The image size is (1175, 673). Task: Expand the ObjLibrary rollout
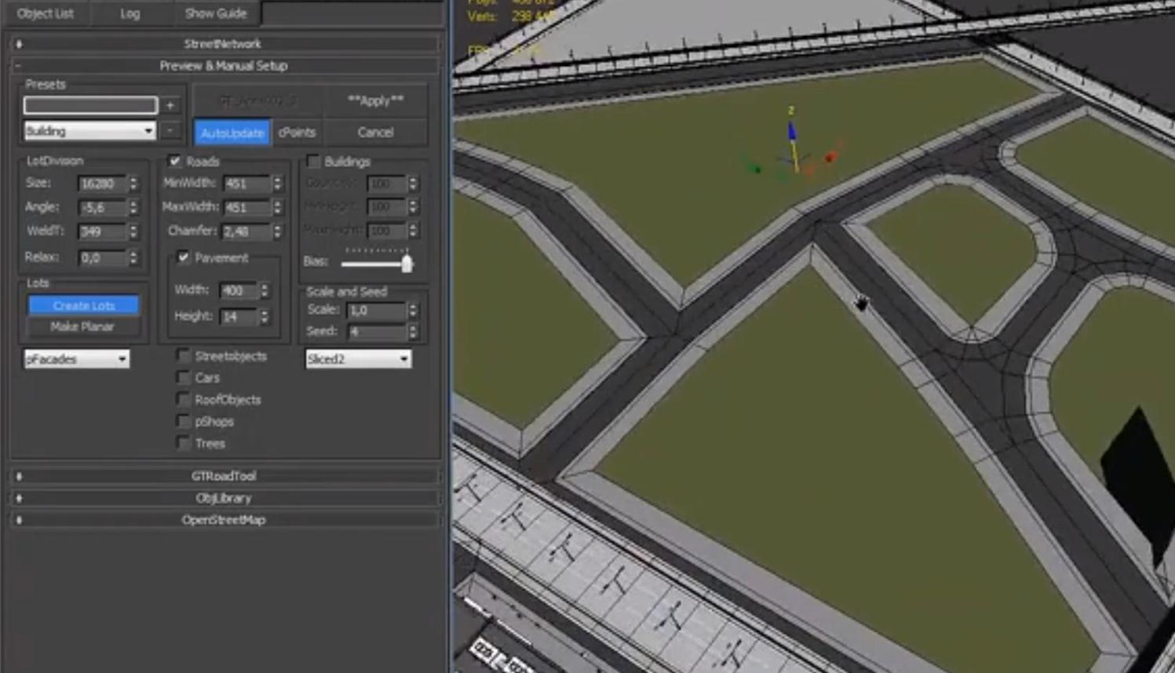(x=223, y=498)
